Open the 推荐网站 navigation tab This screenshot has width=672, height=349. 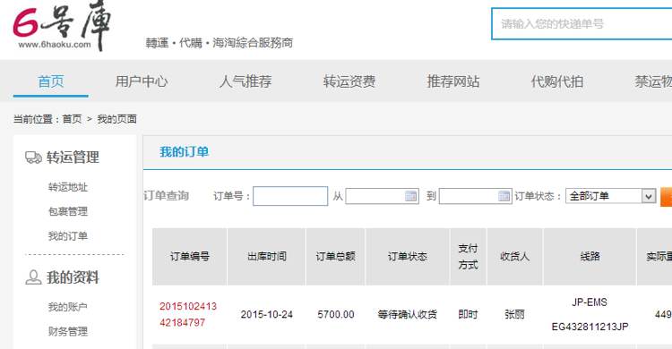point(453,81)
